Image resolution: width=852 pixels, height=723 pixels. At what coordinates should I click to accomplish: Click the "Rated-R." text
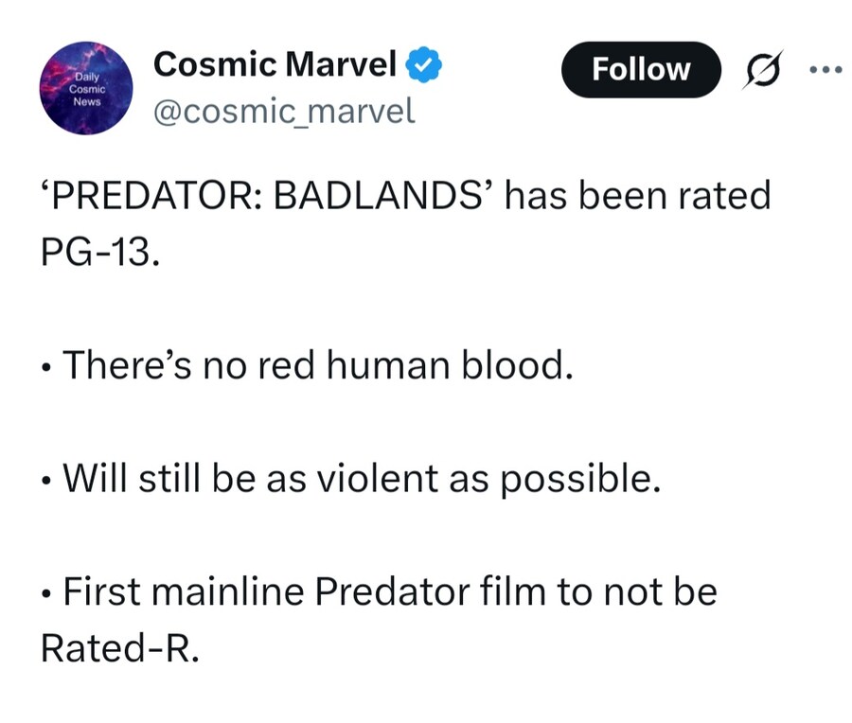tap(119, 649)
